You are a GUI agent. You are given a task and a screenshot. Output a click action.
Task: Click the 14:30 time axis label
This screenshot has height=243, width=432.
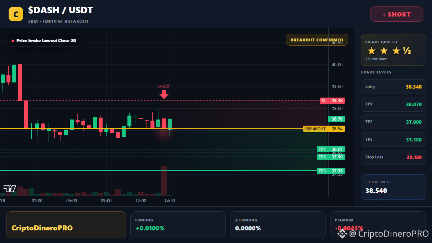(x=170, y=201)
